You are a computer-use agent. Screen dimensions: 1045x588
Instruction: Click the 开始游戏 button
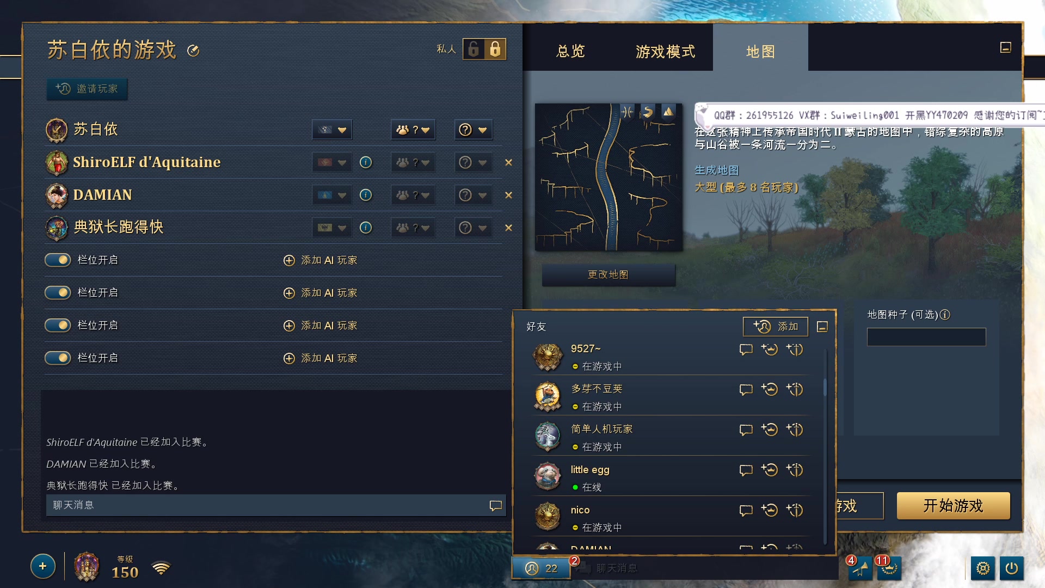point(954,506)
